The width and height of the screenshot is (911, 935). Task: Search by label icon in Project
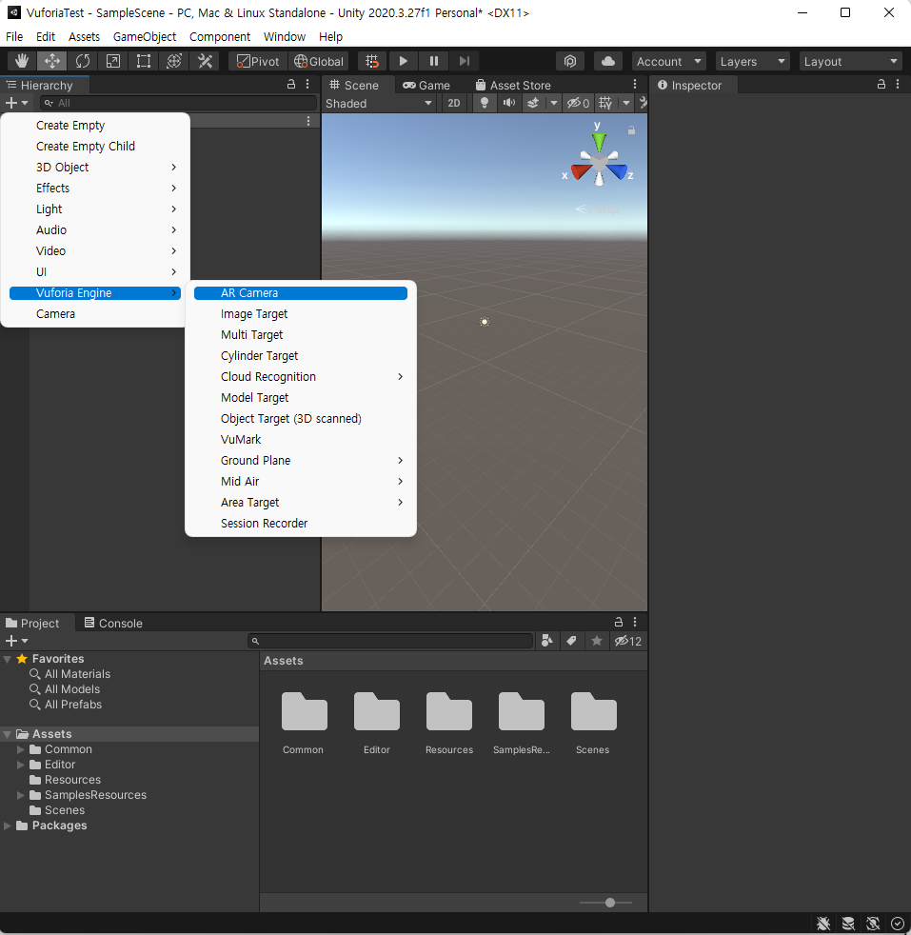[x=572, y=641]
